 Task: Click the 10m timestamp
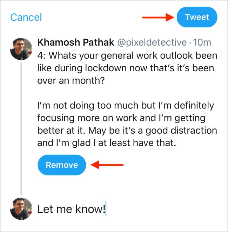pyautogui.click(x=202, y=43)
